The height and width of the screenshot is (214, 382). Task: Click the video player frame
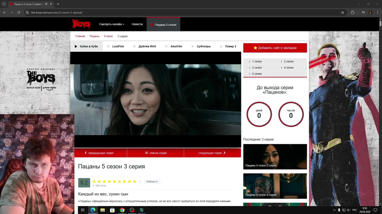click(155, 100)
